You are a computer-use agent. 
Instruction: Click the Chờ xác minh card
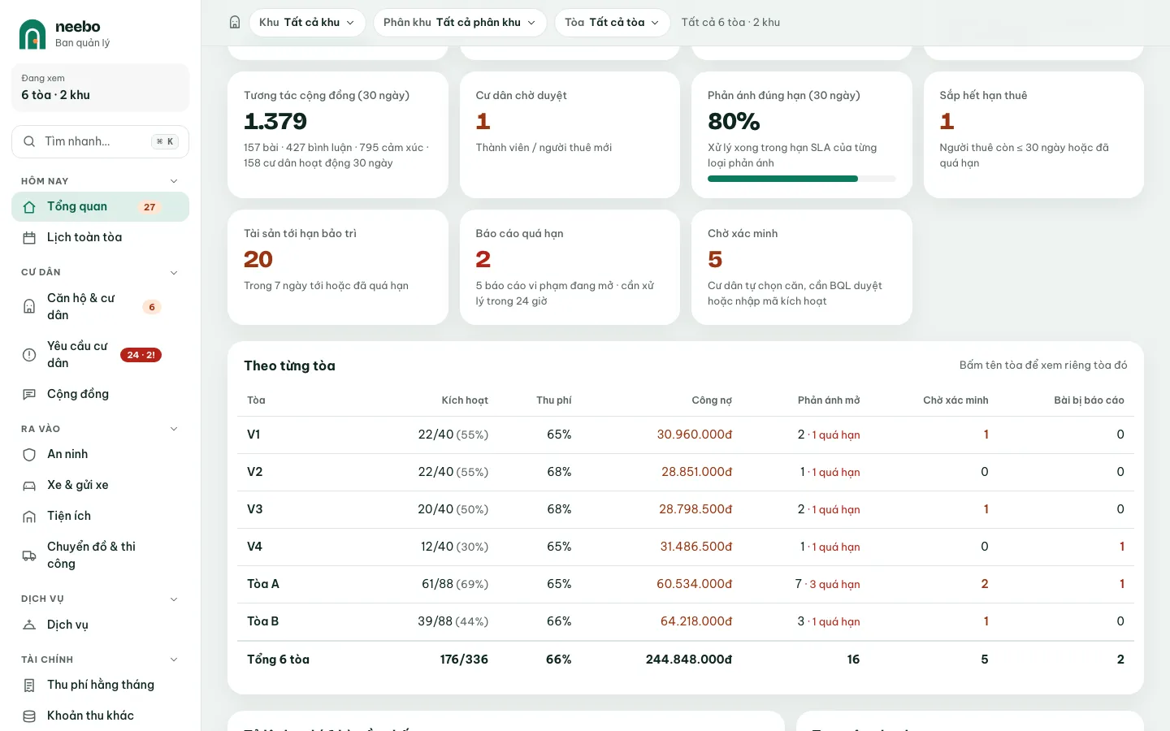tap(802, 267)
